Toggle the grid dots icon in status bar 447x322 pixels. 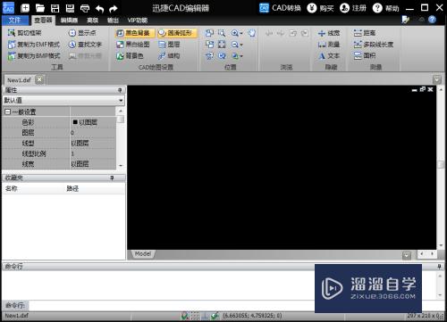[195, 316]
